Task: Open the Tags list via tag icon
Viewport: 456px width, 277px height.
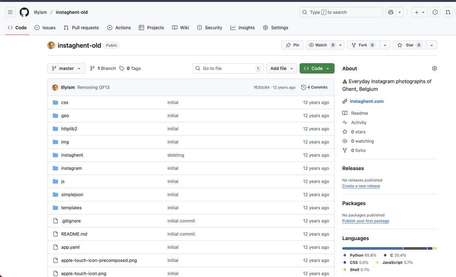Action: (122, 68)
